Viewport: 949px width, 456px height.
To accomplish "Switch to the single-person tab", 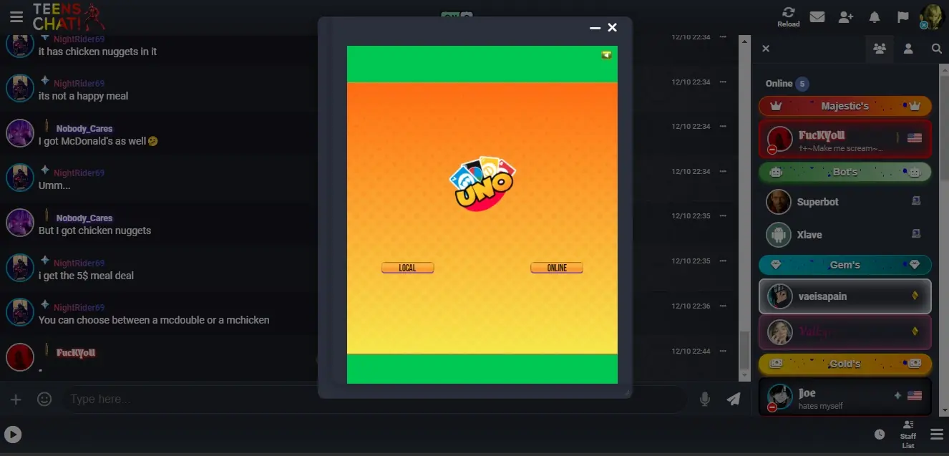I will [x=908, y=49].
